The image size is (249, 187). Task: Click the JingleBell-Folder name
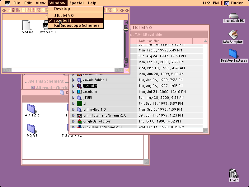(x=97, y=122)
